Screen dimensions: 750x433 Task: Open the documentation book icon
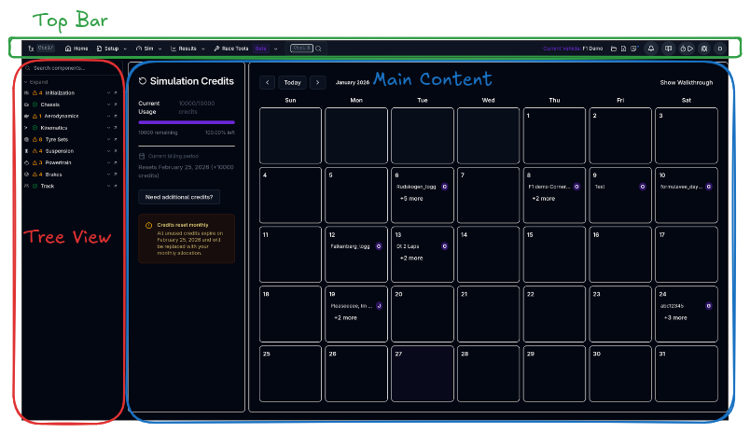click(x=668, y=49)
